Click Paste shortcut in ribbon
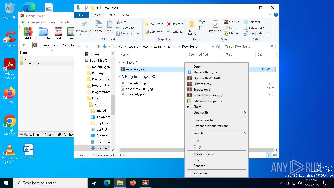Screen dimensions: 334x188 click(128, 33)
